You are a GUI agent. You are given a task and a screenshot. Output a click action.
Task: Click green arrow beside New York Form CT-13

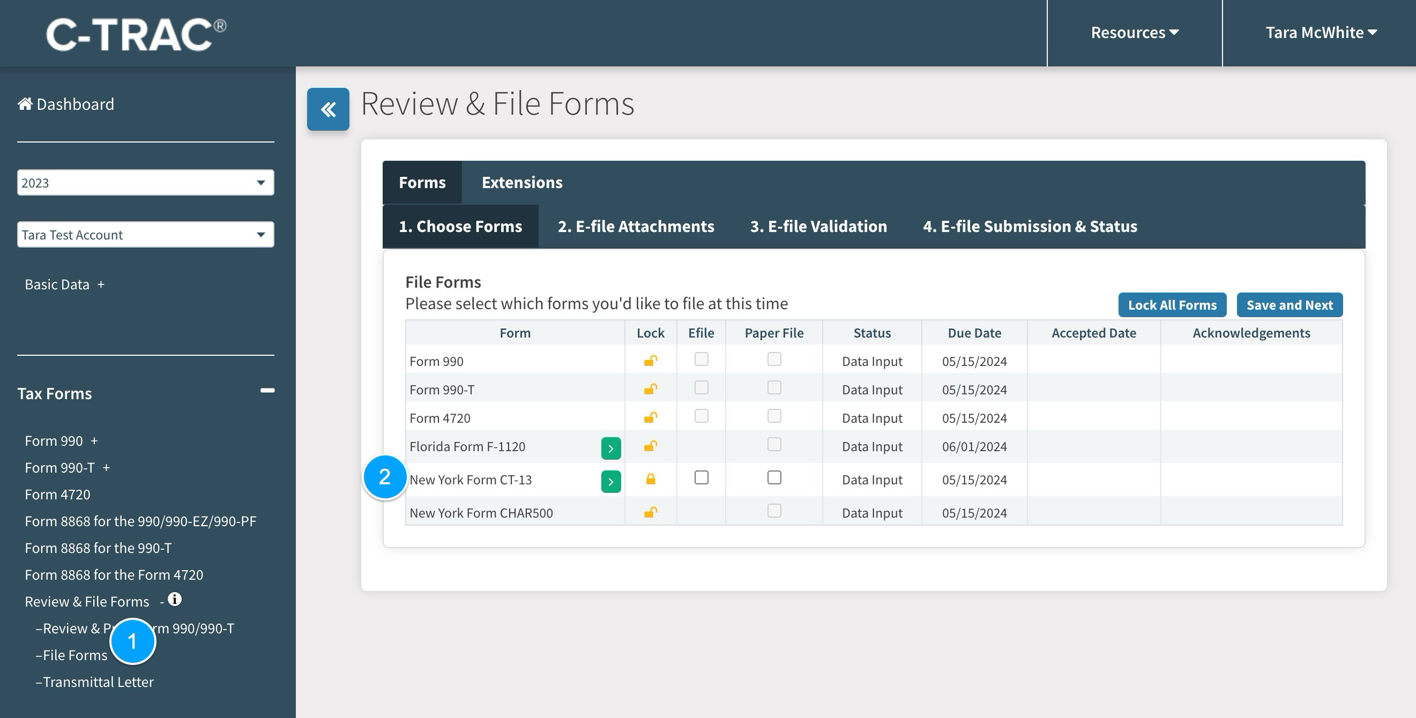[610, 482]
